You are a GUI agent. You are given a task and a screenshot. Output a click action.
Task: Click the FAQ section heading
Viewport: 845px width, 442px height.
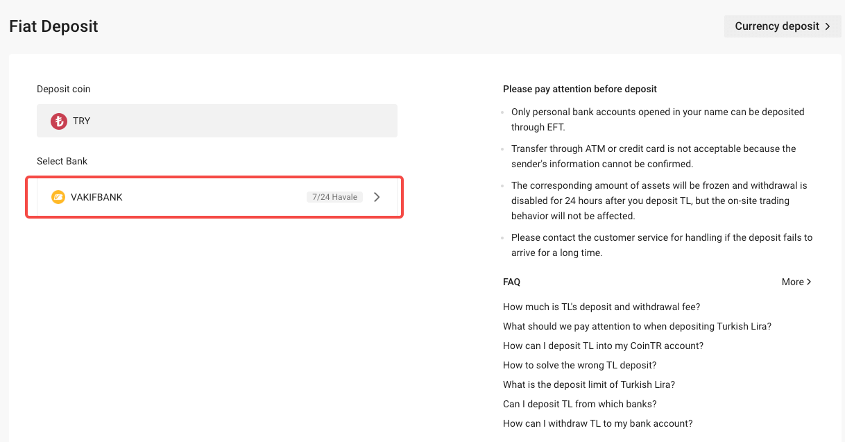click(511, 282)
